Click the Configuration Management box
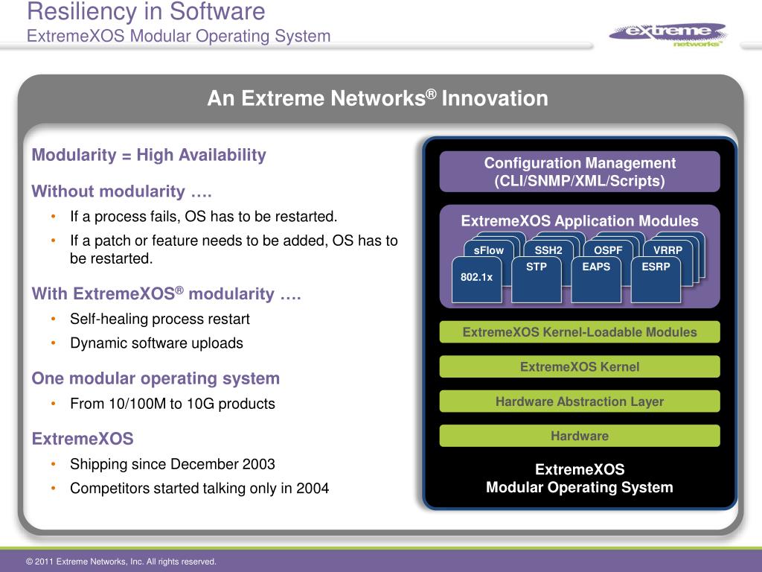 click(x=580, y=172)
